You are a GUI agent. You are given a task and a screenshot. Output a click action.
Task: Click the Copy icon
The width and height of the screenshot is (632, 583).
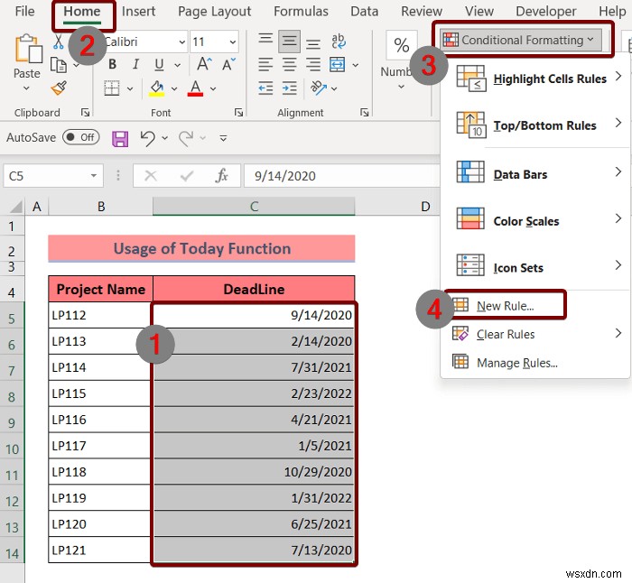59,65
